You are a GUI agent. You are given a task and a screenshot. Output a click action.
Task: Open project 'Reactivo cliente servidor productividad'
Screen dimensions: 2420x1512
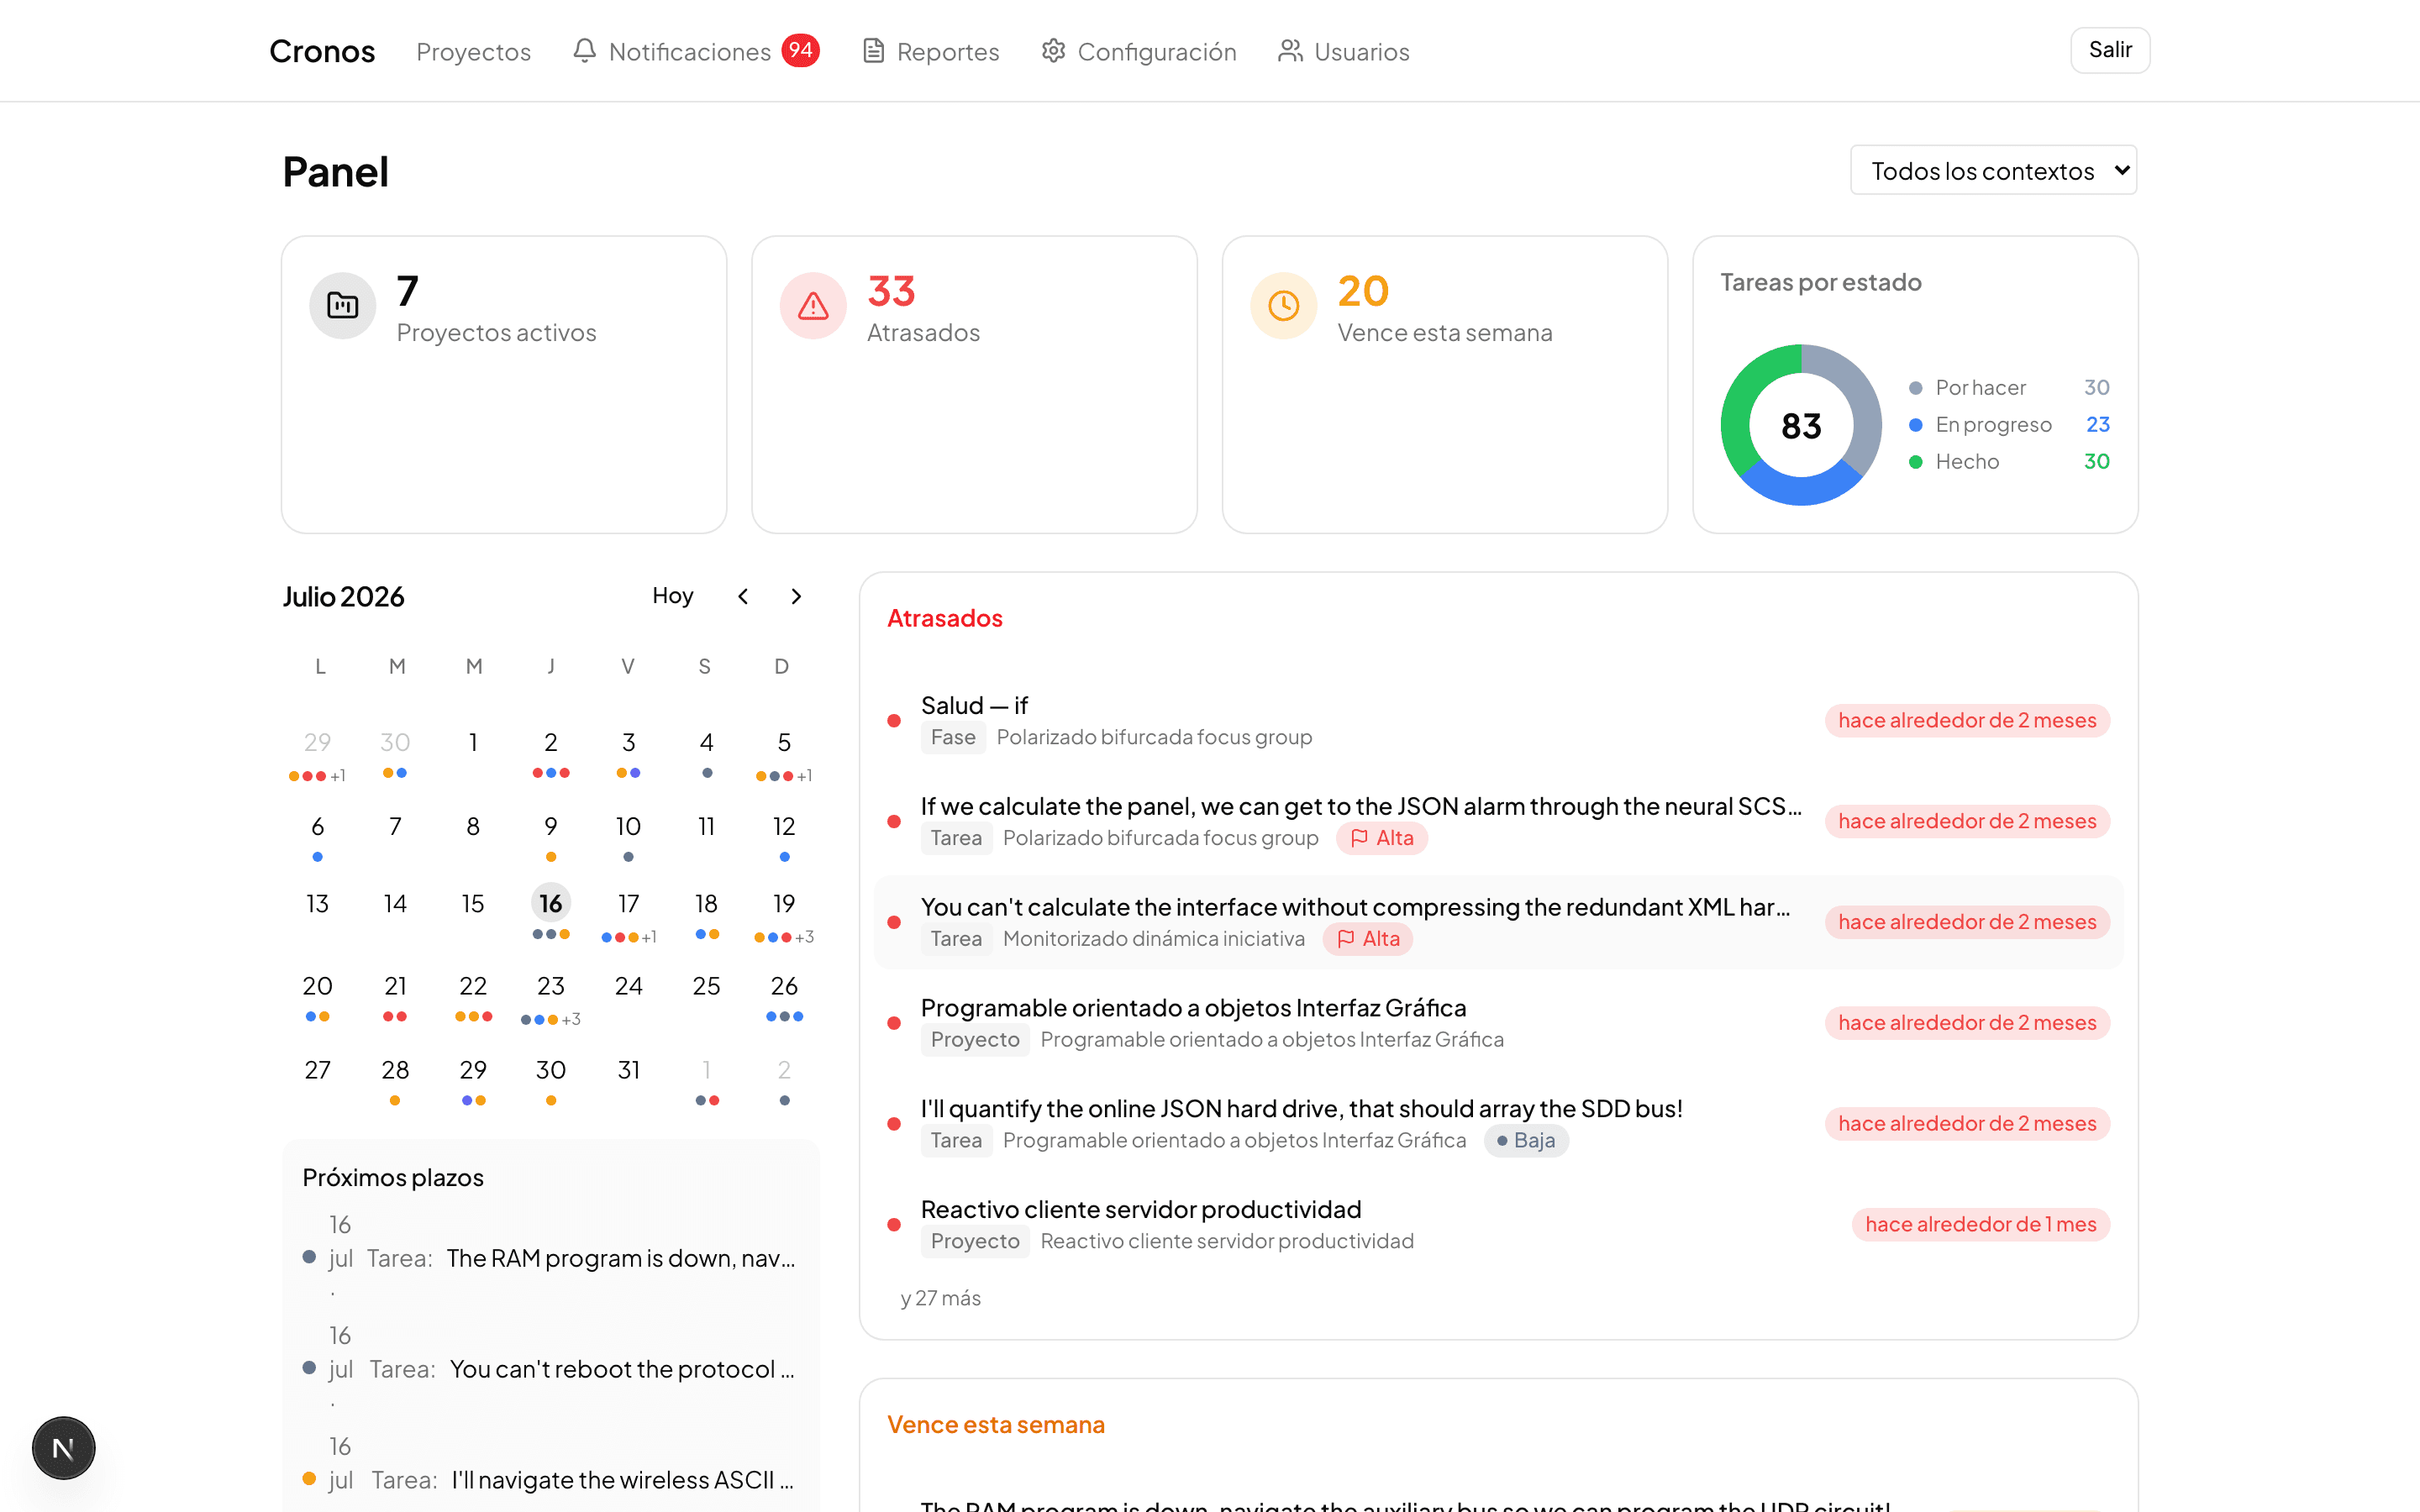pos(1498,1225)
